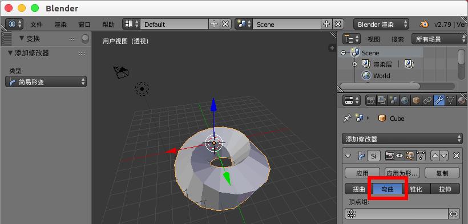468x224 pixels.
Task: Toggle modifier viewport eye visibility
Action: click(400, 156)
